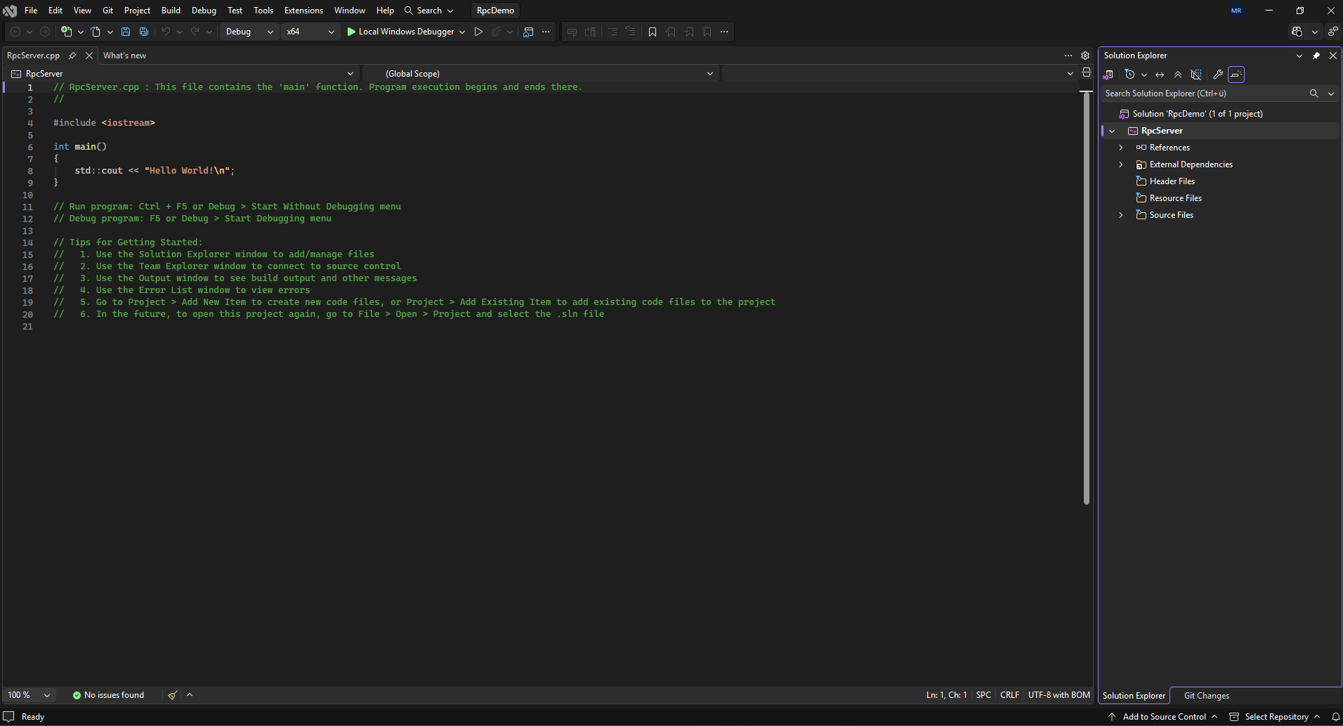Click the New Project toolbar icon
The image size is (1343, 726).
[67, 32]
